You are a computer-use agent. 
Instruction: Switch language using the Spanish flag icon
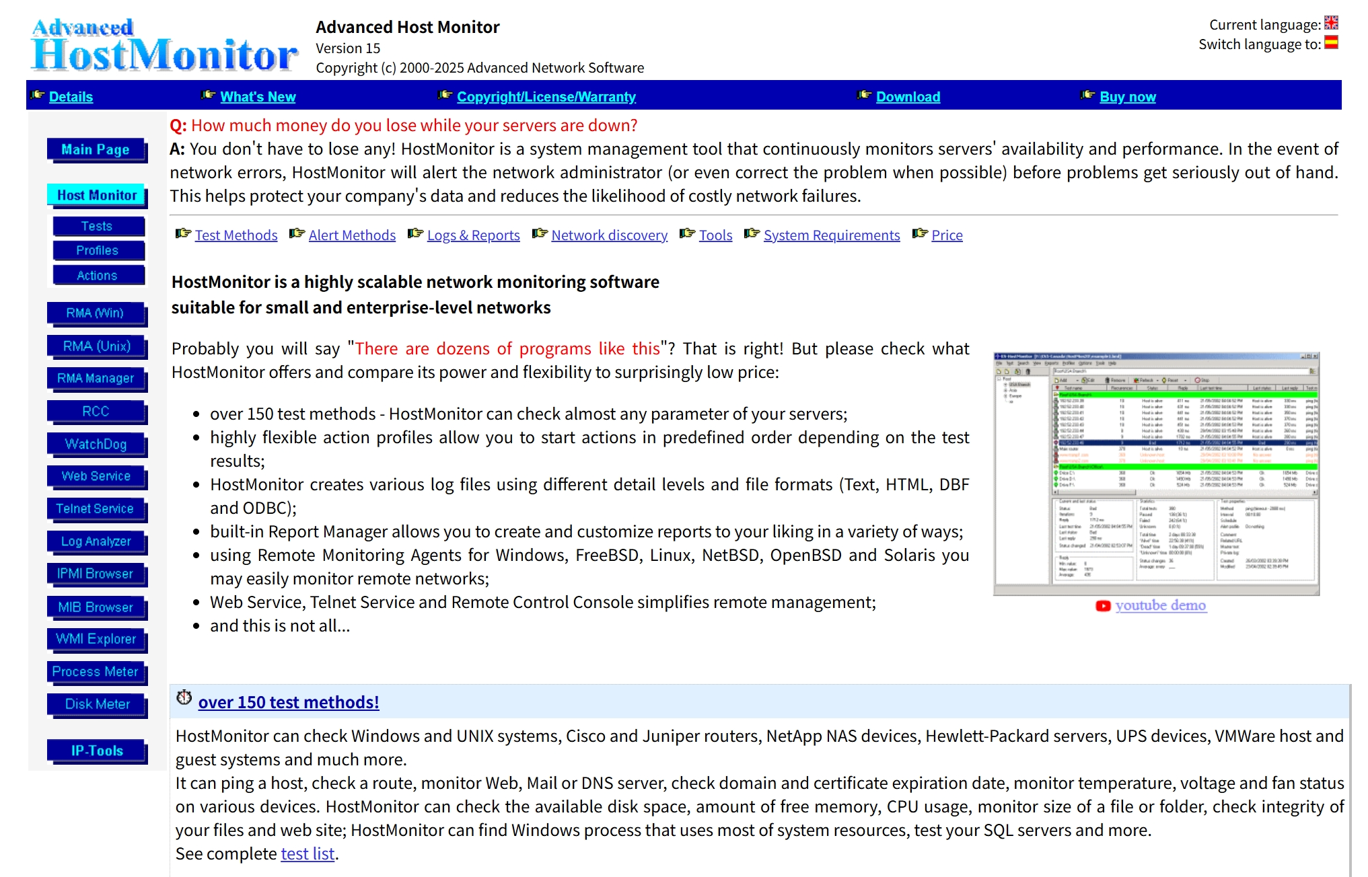click(x=1331, y=42)
